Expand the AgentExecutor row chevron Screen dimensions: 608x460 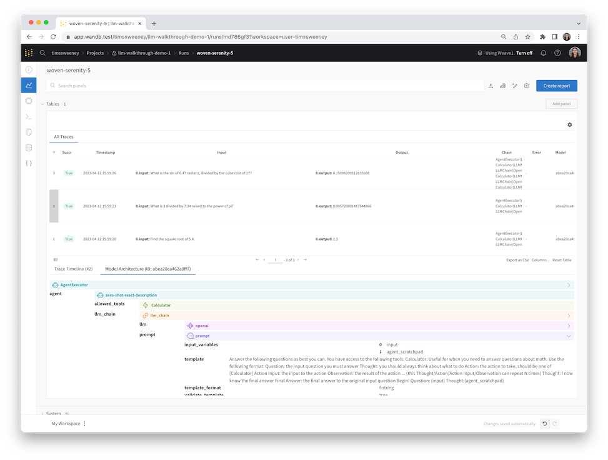coord(568,285)
